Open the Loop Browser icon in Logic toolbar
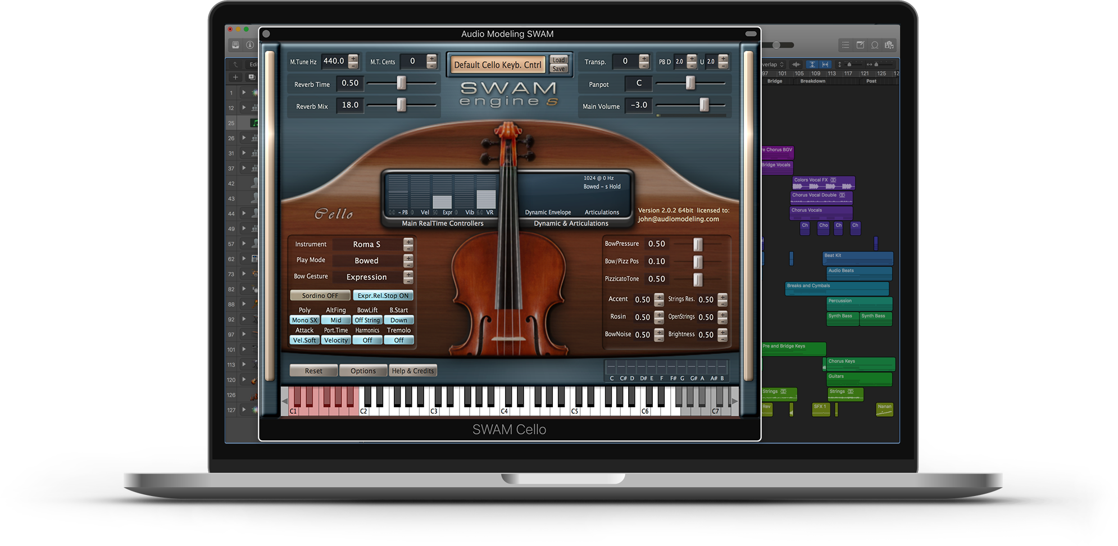 875,45
